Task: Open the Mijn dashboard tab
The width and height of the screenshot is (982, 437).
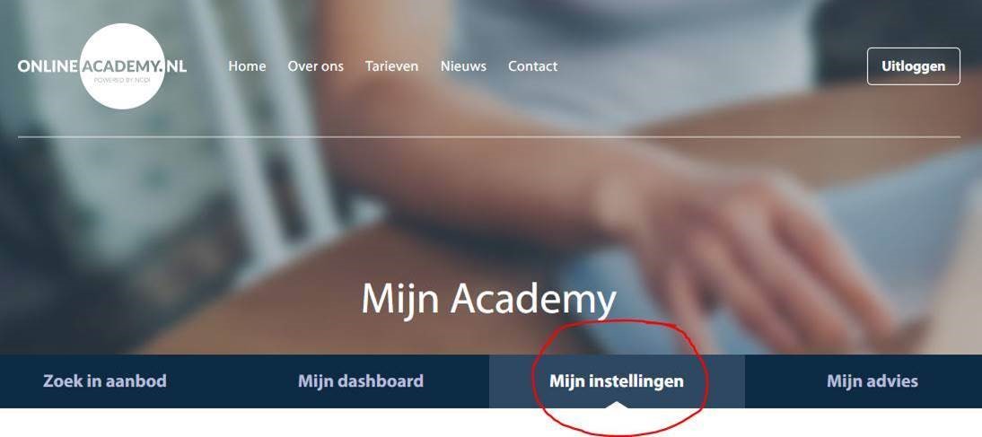Action: pos(361,381)
